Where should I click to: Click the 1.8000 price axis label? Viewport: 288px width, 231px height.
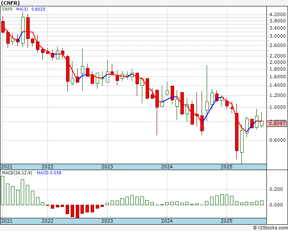click(277, 69)
